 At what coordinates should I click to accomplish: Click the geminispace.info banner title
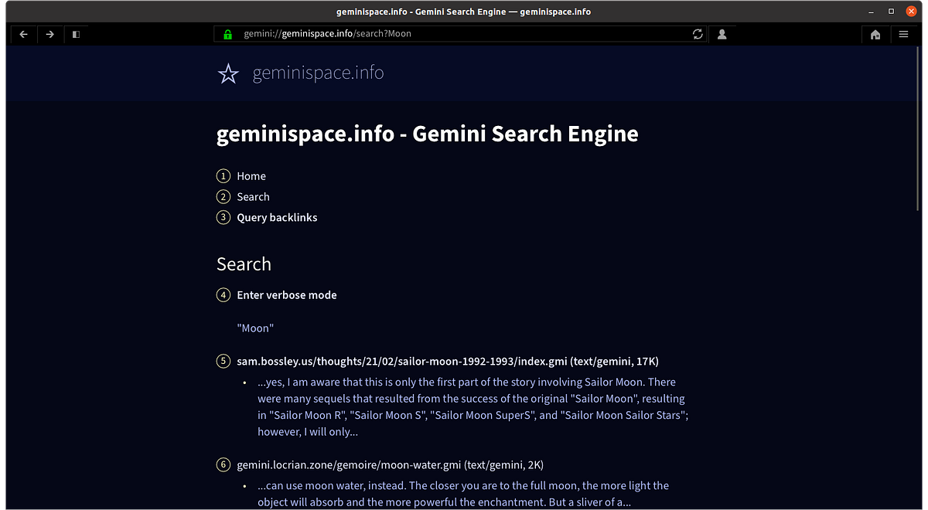(x=318, y=73)
